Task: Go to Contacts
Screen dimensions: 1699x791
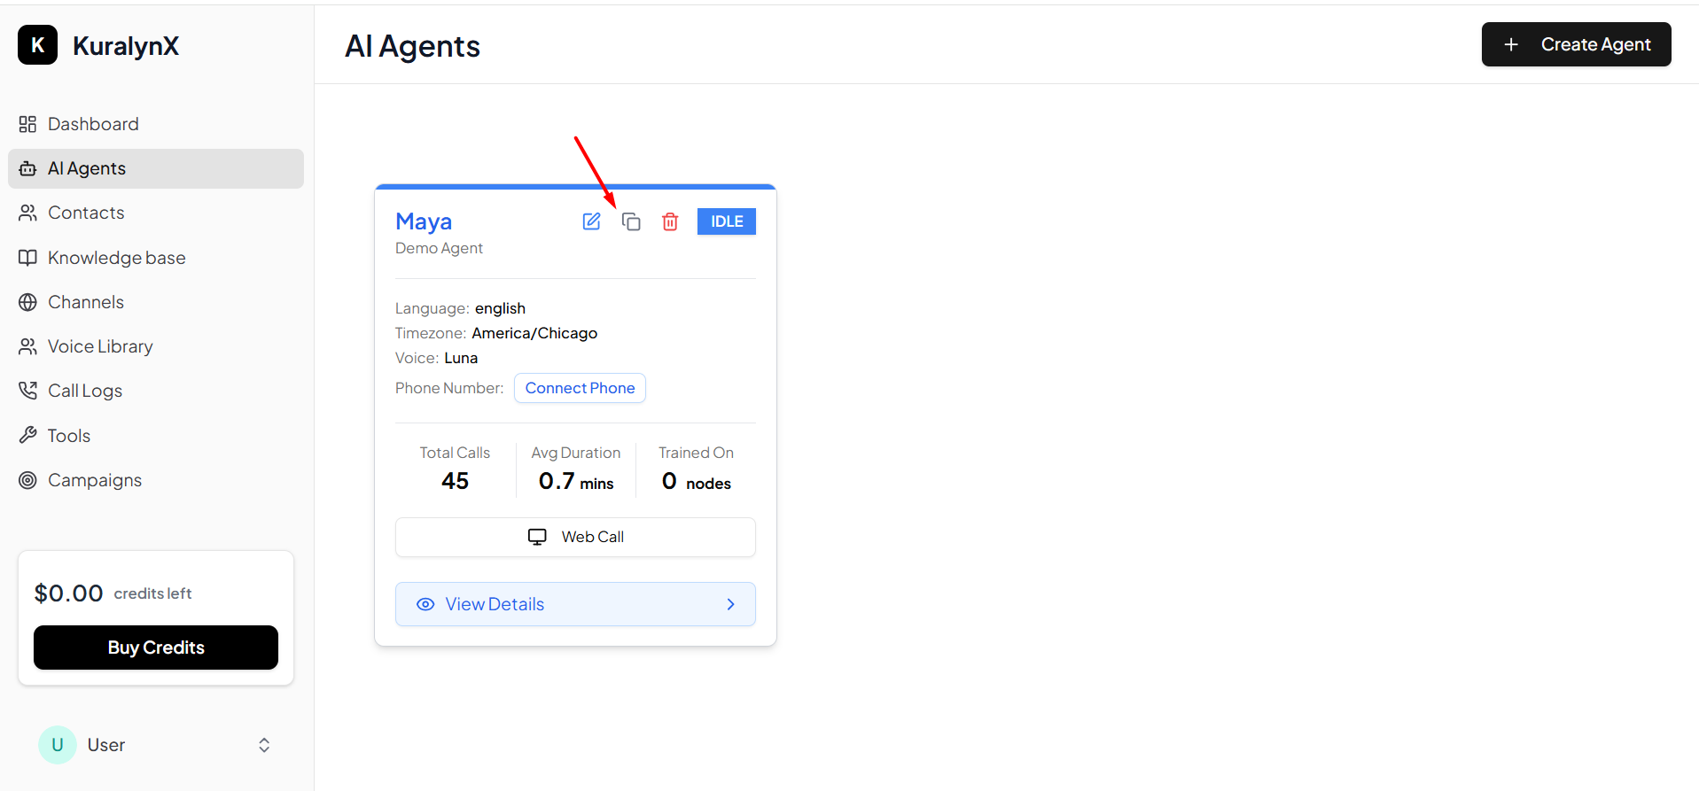Action: 156,213
